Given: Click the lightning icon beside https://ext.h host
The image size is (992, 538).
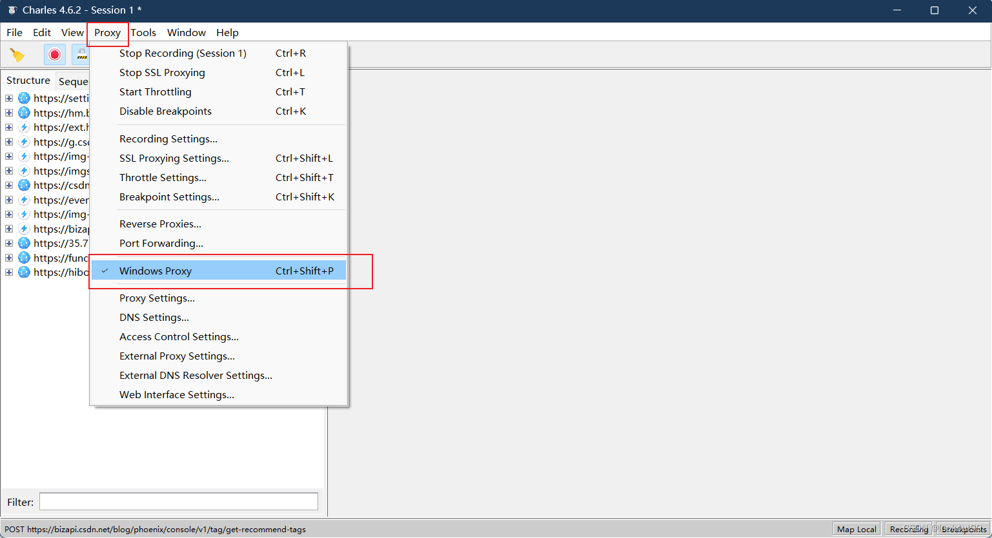Looking at the screenshot, I should coord(24,128).
